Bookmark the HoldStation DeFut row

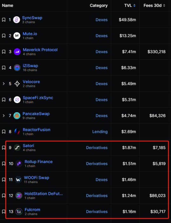tap(4, 196)
